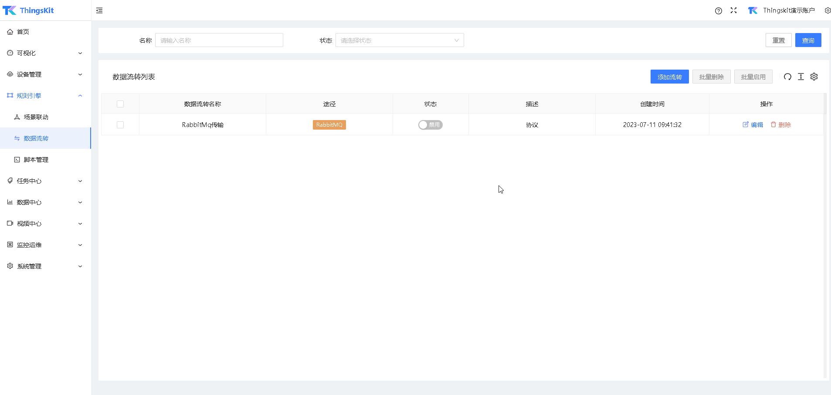The height and width of the screenshot is (395, 831).
Task: Check the select-all header checkbox
Action: (120, 104)
